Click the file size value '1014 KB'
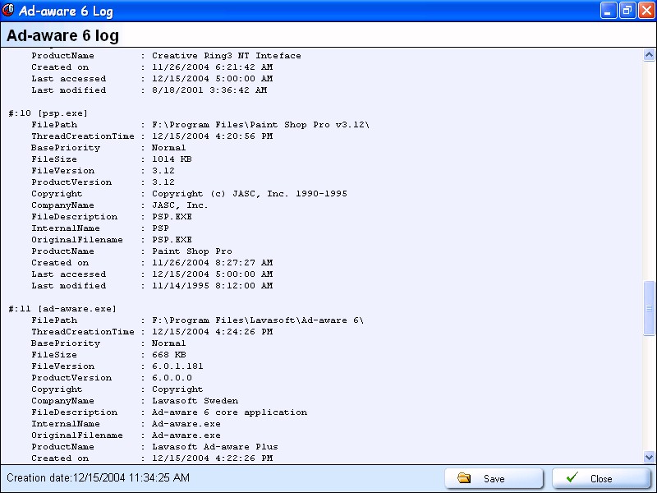657x493 pixels. [172, 159]
